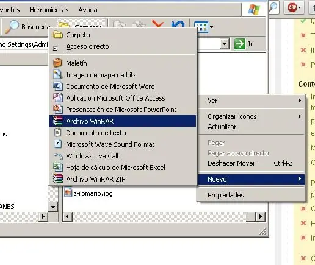Click the Move To folder toolbar icon

point(119,24)
